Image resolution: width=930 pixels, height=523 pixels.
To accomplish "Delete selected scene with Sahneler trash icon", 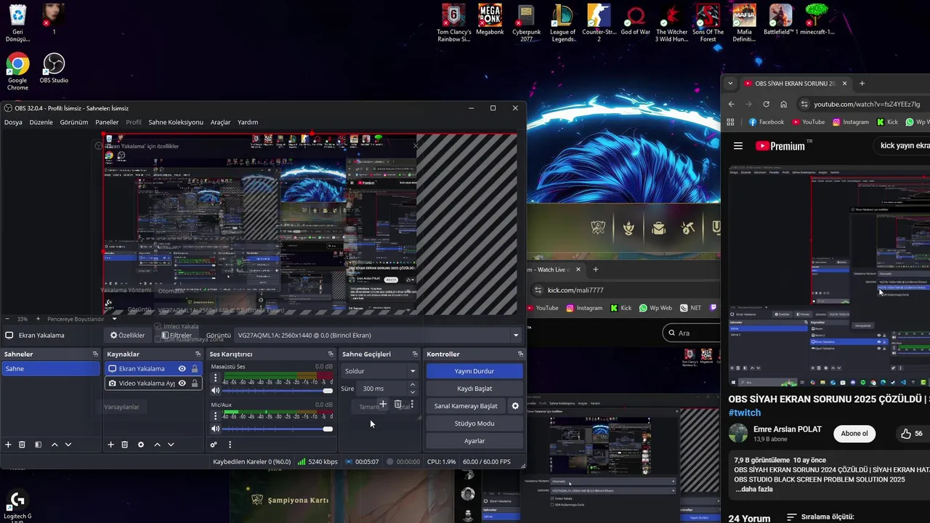I will 22,445.
